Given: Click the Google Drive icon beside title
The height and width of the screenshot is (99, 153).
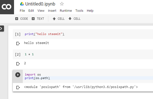Looking at the screenshot, I should click(22, 4).
